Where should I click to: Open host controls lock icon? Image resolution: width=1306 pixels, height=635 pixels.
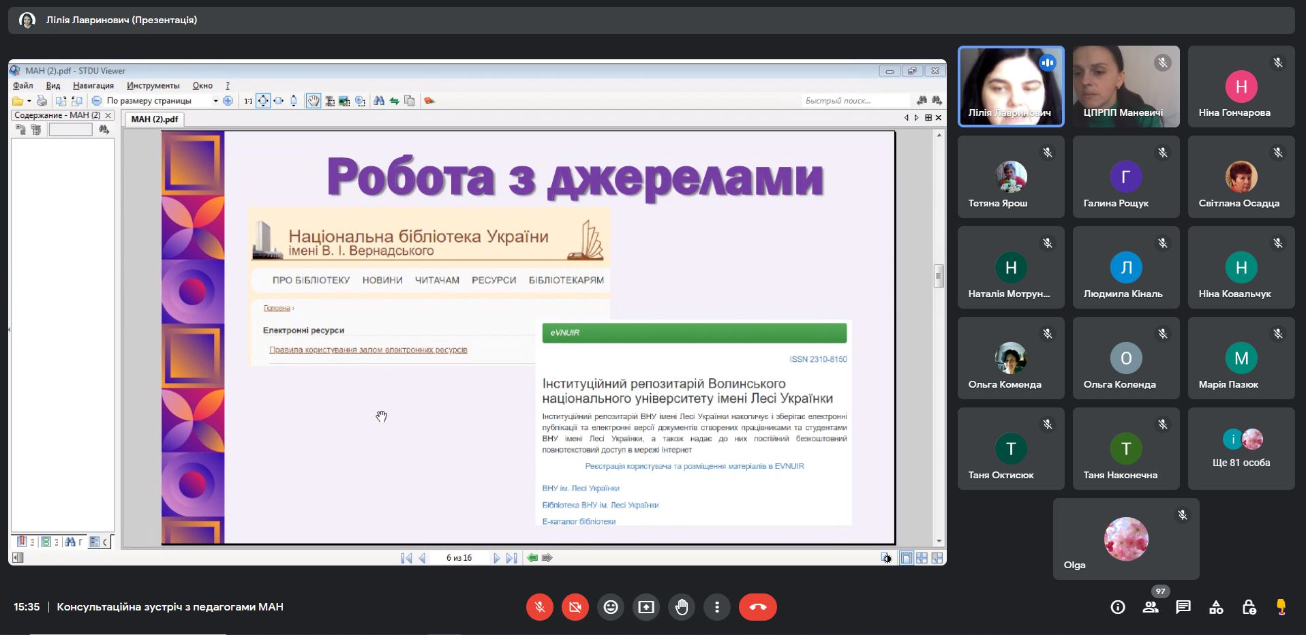point(1249,607)
